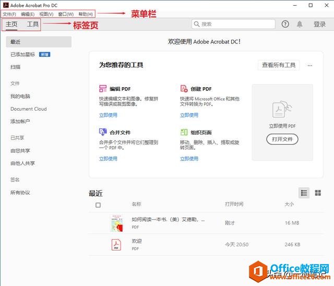The image size is (334, 286).
Task: Click the 合并文件 tool icon
Action: 103,132
